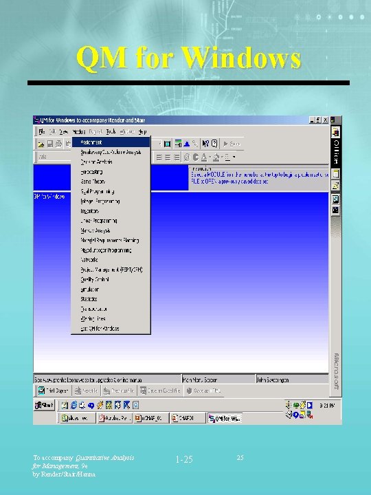
Task: Align text left using format toolbar
Action: [x=159, y=157]
